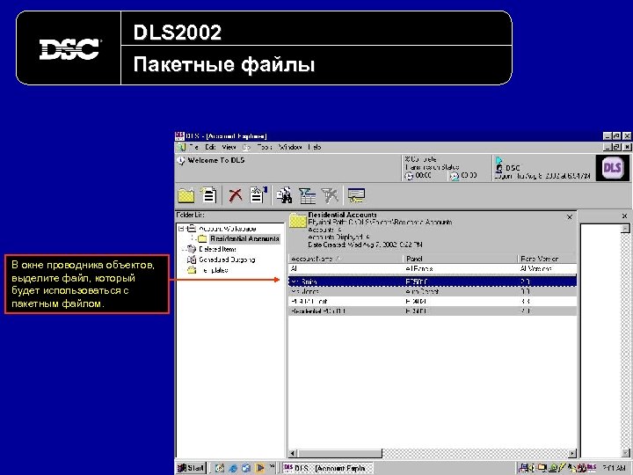This screenshot has width=633, height=475.
Task: Open the File menu
Action: point(193,147)
